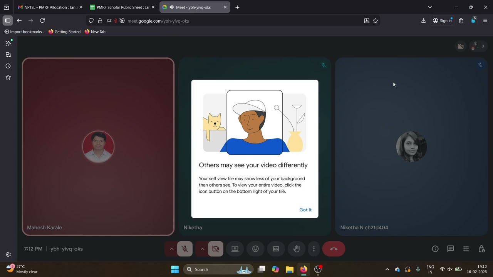Toggle the muted microphone button

coord(185,249)
